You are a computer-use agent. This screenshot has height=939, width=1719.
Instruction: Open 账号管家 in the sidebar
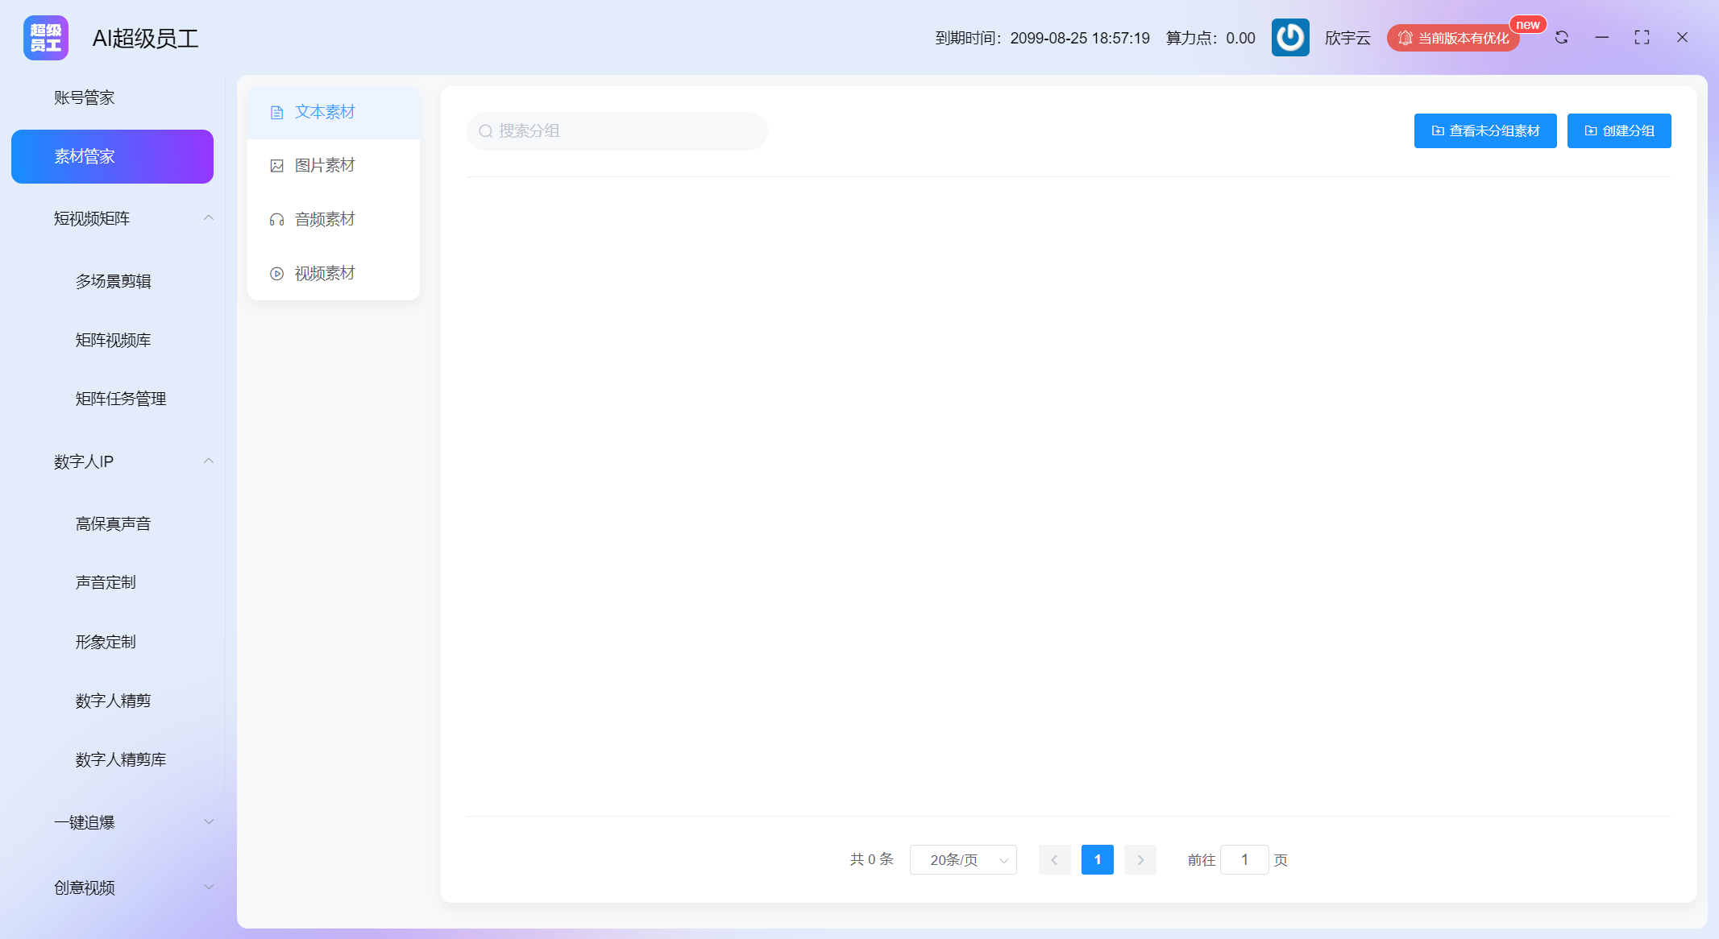[x=112, y=97]
